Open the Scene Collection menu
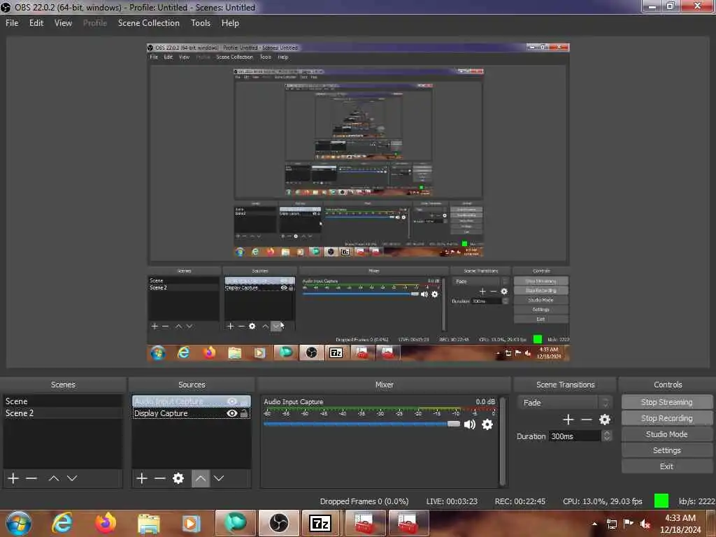This screenshot has width=716, height=537. [148, 23]
